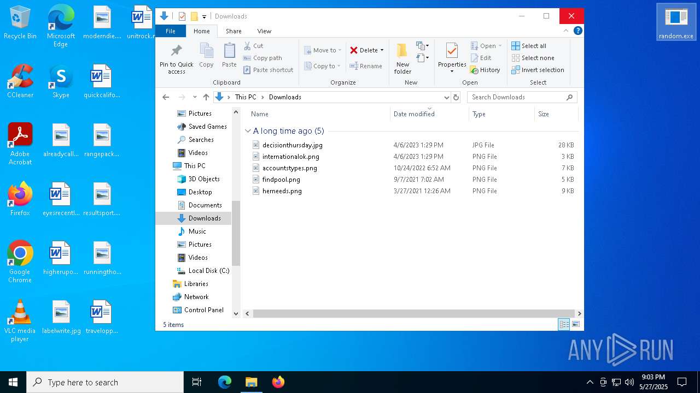Screen dimensions: 700x393
Task: Open Firefox from taskbar
Action: pyautogui.click(x=278, y=382)
